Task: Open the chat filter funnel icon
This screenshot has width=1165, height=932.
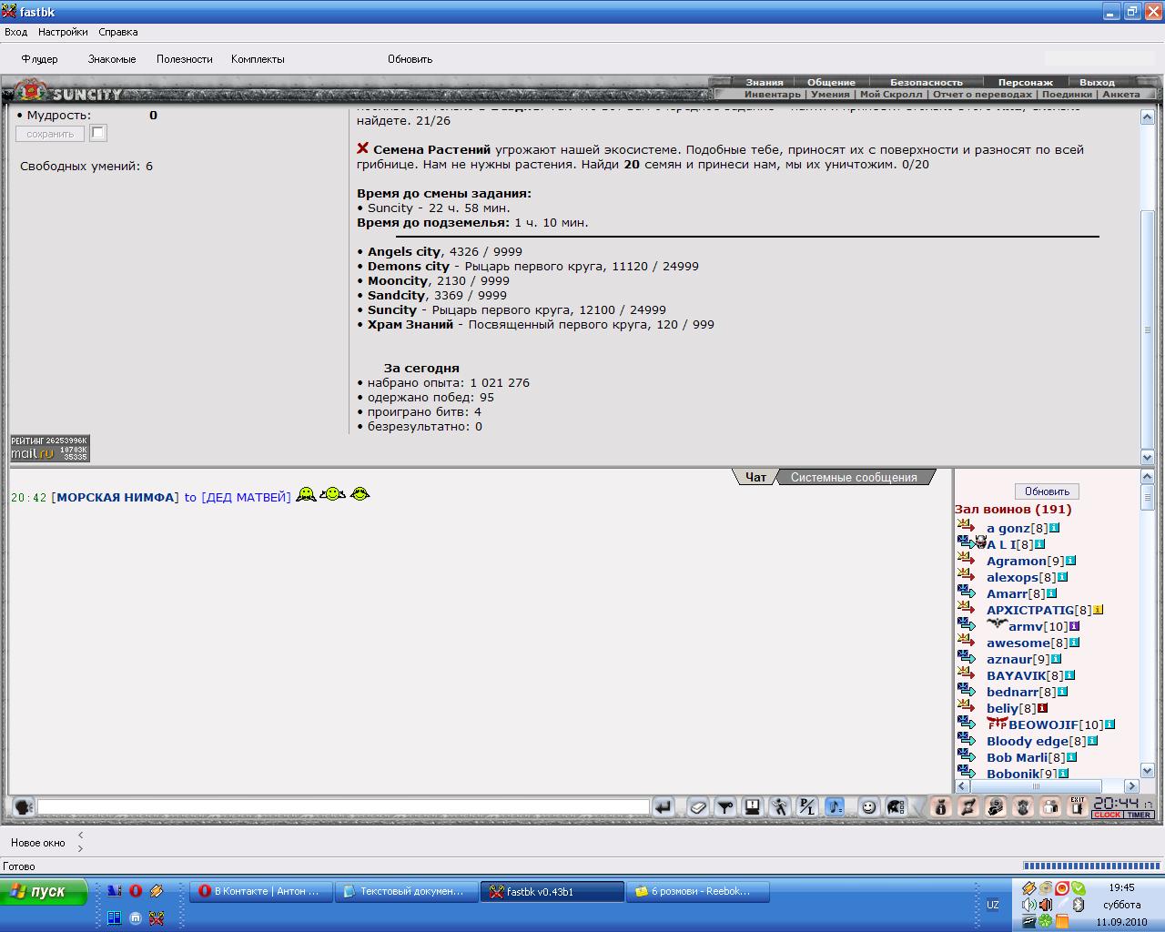Action: pos(725,806)
